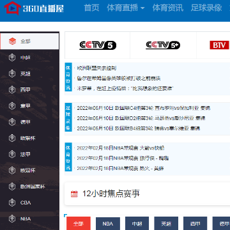Viewport: 230px width, 230px height.
Task: Open the 欧国联D2组第3轮 highlights link
Action: pos(141,118)
